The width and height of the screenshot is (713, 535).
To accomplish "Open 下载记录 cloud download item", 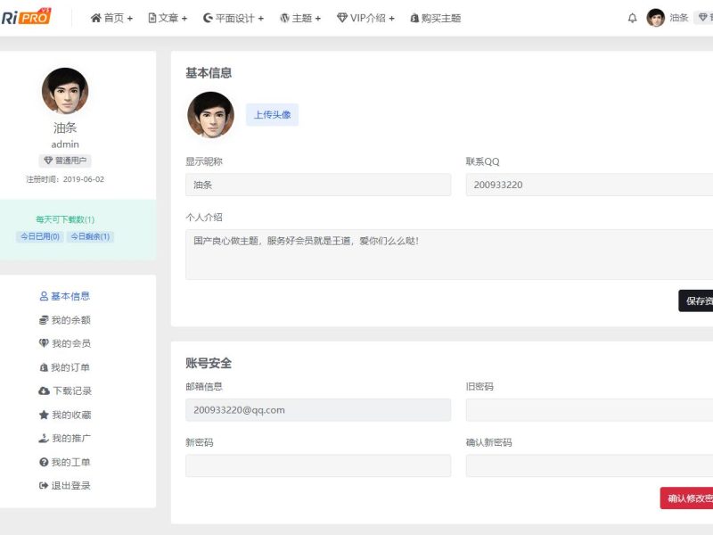I will [x=65, y=391].
